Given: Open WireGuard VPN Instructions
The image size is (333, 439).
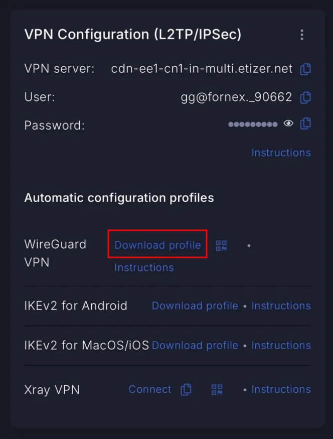Looking at the screenshot, I should pyautogui.click(x=144, y=267).
